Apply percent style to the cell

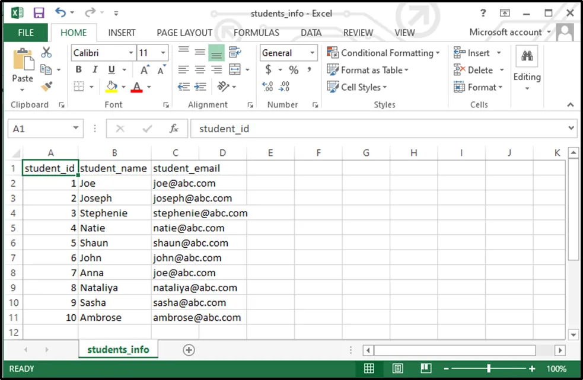(294, 70)
